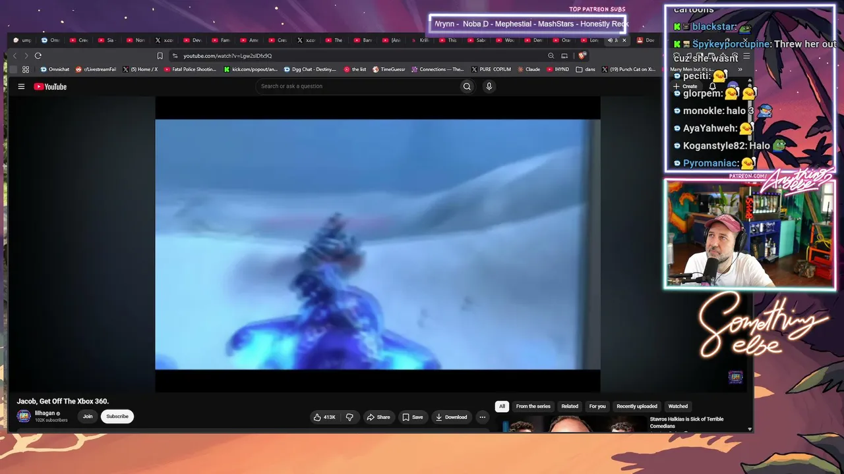Image resolution: width=844 pixels, height=474 pixels.
Task: Click the YouTube Create button
Action: coord(686,86)
